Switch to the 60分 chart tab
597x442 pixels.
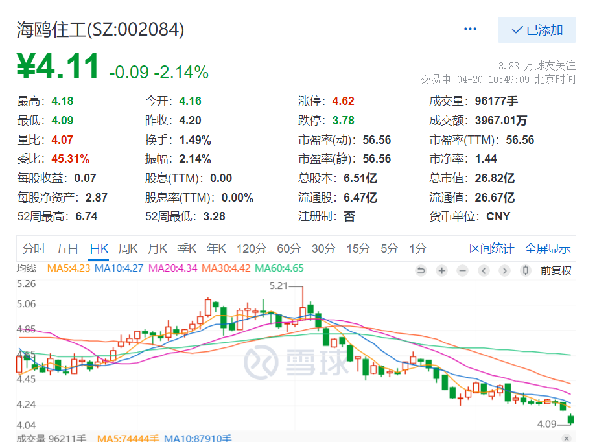pos(289,249)
